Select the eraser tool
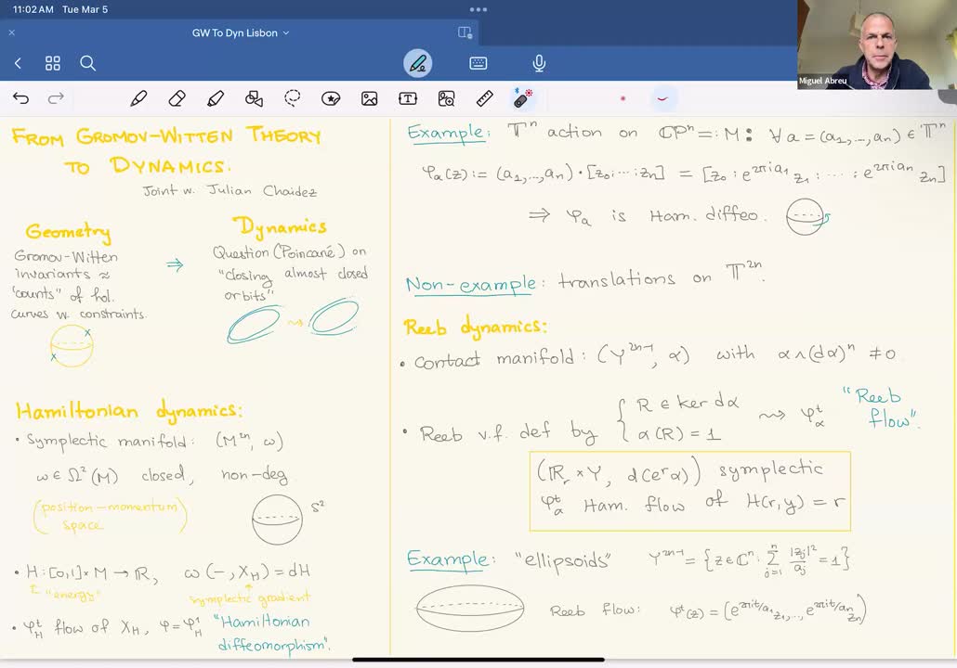Screen dimensions: 957x668 (178, 97)
